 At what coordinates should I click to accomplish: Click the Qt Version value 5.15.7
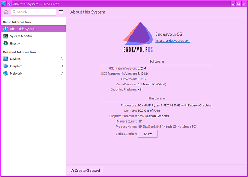(142, 79)
